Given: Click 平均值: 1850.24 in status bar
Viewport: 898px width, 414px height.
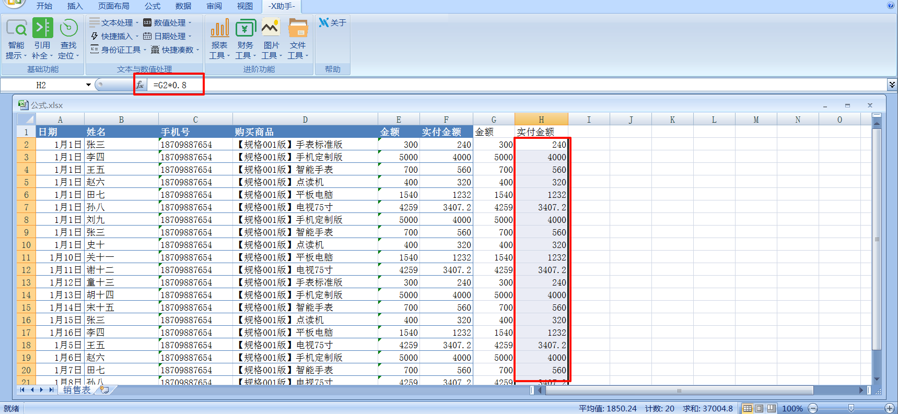Looking at the screenshot, I should pyautogui.click(x=608, y=408).
